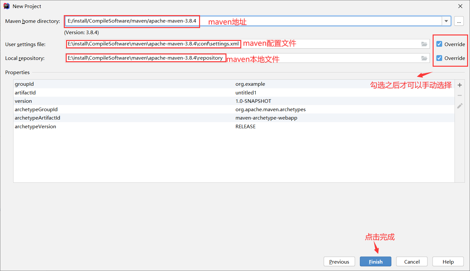Select the version property row

pyautogui.click(x=234, y=101)
